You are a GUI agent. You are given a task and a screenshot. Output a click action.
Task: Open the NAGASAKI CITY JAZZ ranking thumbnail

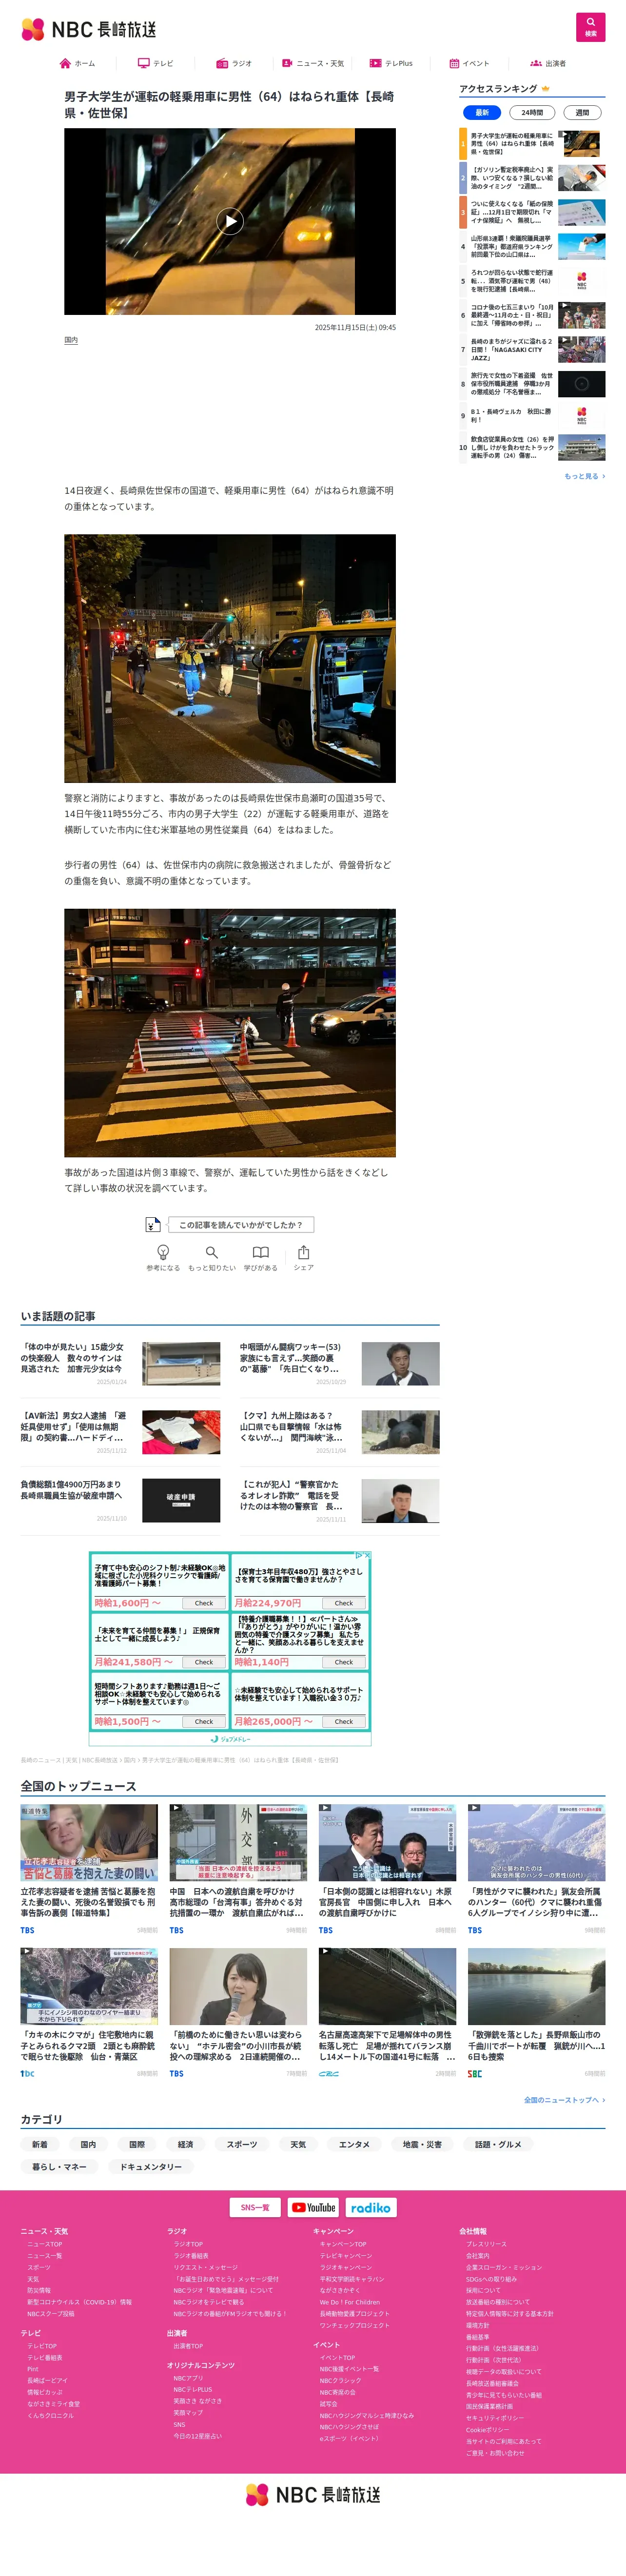click(581, 349)
